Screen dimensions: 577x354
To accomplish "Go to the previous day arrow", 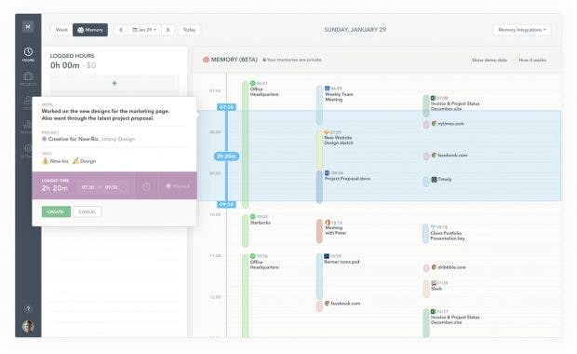I will [121, 30].
